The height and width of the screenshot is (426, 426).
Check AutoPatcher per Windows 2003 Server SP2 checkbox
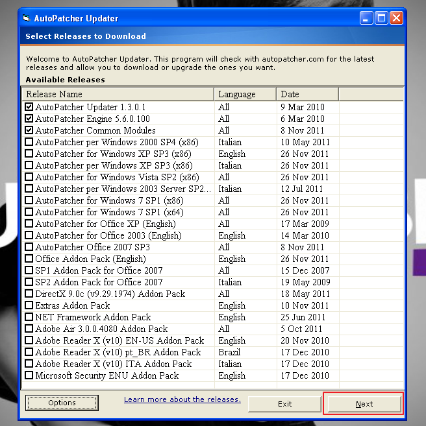click(x=29, y=189)
